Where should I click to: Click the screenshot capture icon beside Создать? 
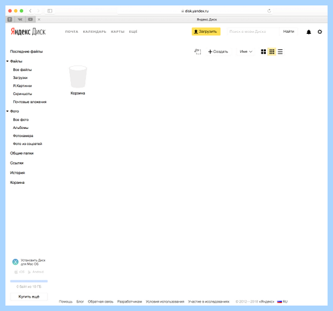(198, 52)
